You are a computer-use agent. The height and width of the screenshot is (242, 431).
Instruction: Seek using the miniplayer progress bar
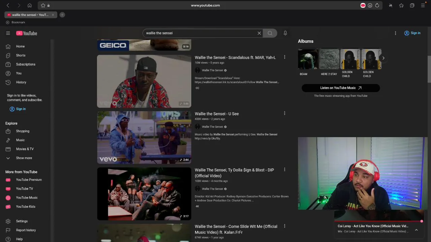point(379,221)
